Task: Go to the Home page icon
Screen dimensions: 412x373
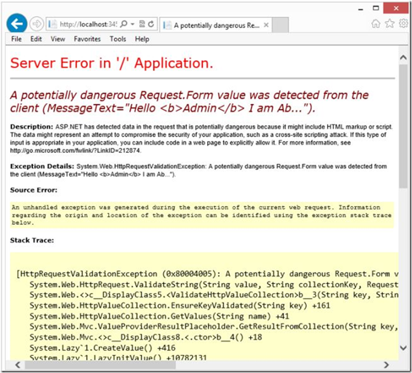Action: click(x=376, y=24)
